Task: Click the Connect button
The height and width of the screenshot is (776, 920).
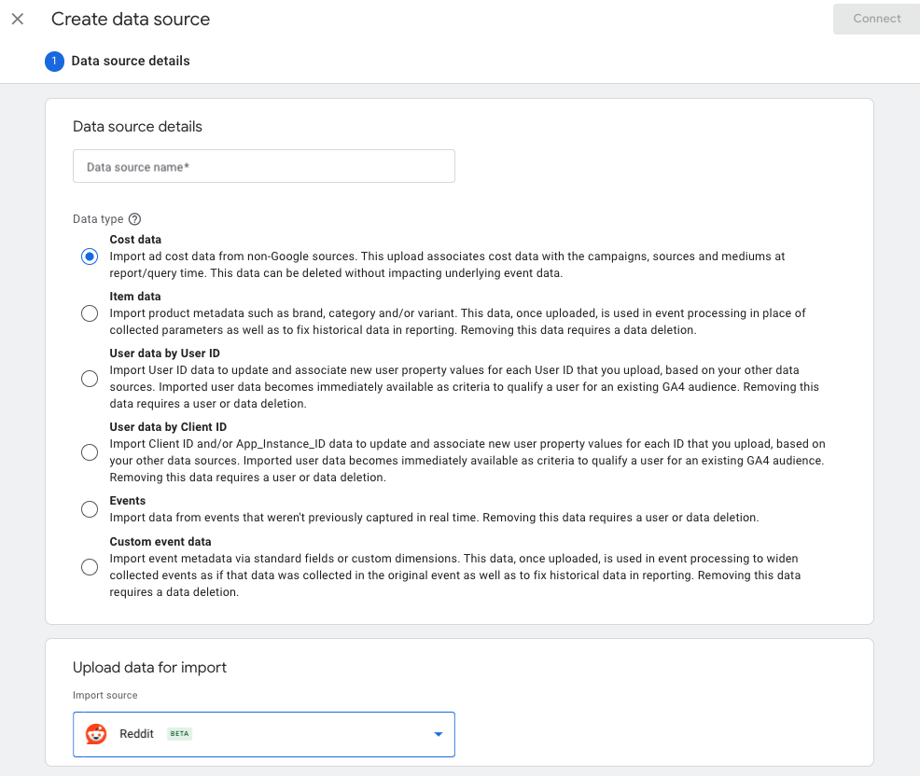Action: point(876,19)
